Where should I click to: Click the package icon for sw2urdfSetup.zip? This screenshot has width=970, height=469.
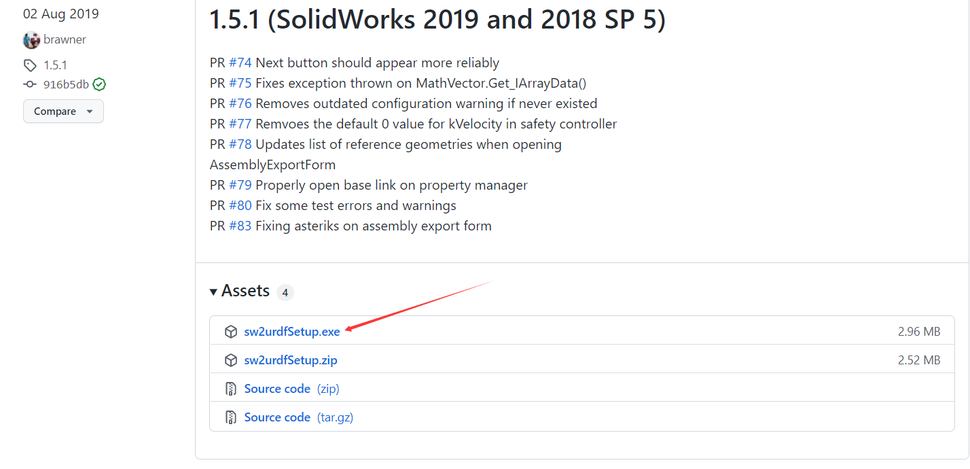click(x=231, y=360)
